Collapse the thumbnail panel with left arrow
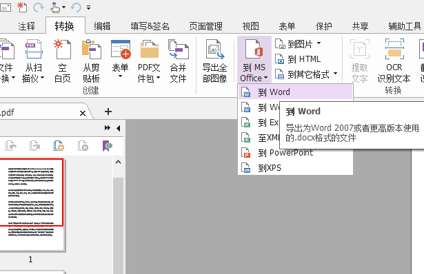The width and height of the screenshot is (424, 274). (118, 128)
